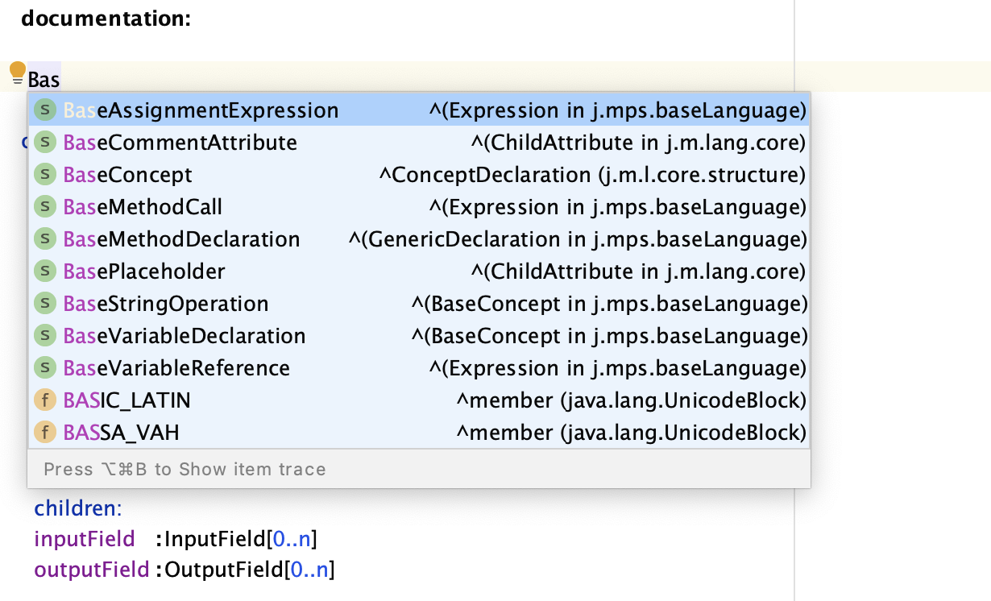The width and height of the screenshot is (991, 601).
Task: Click the field icon next to BASSA_VAH
Action: (x=45, y=432)
